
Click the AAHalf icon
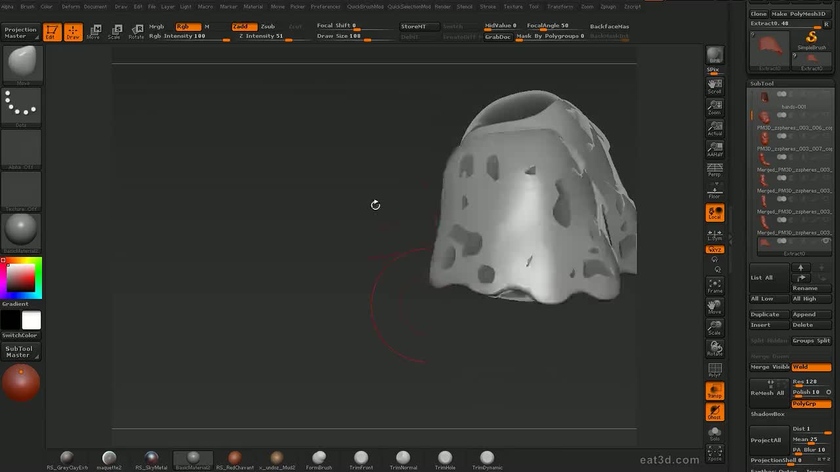(x=715, y=149)
